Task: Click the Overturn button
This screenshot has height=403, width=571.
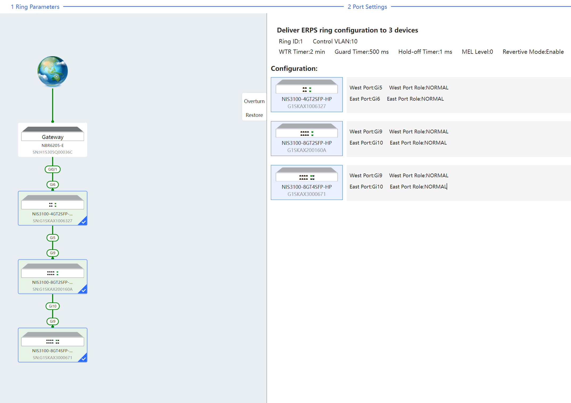Action: tap(254, 101)
